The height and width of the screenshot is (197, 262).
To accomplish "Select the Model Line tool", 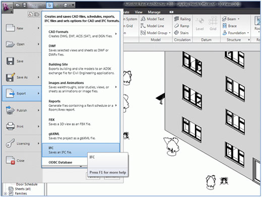I will coord(152,26).
